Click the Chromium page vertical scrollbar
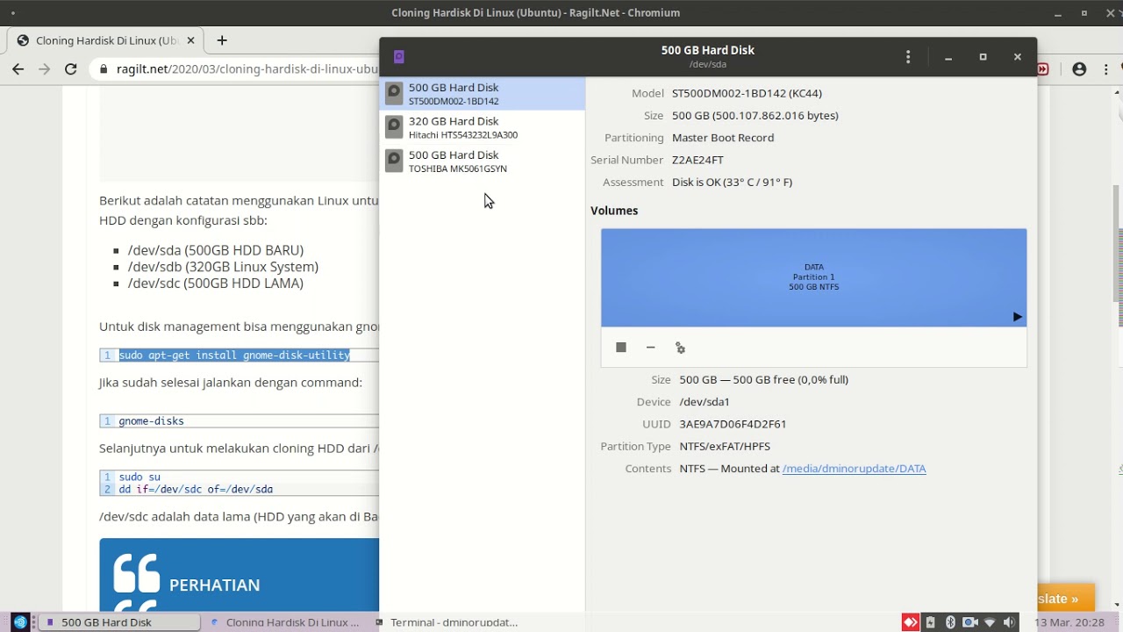Image resolution: width=1123 pixels, height=632 pixels. [1118, 243]
